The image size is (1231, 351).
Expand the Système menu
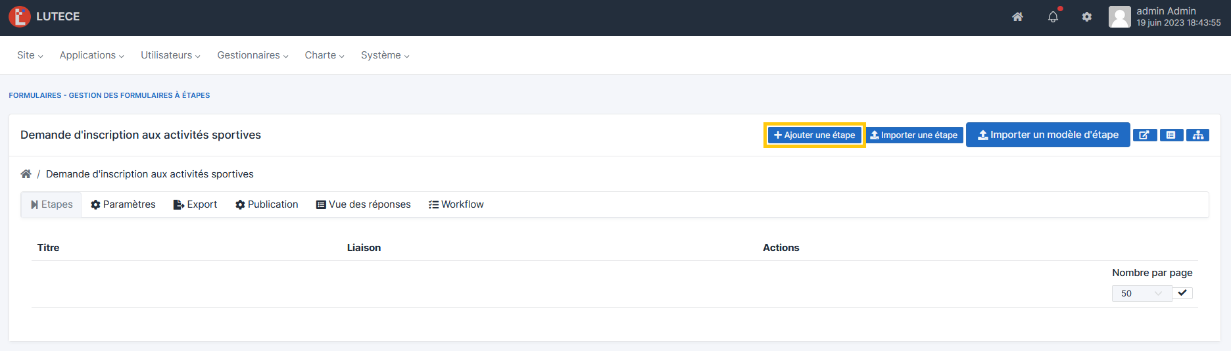coord(385,55)
